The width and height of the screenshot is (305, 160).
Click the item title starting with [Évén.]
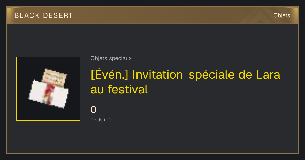[185, 82]
